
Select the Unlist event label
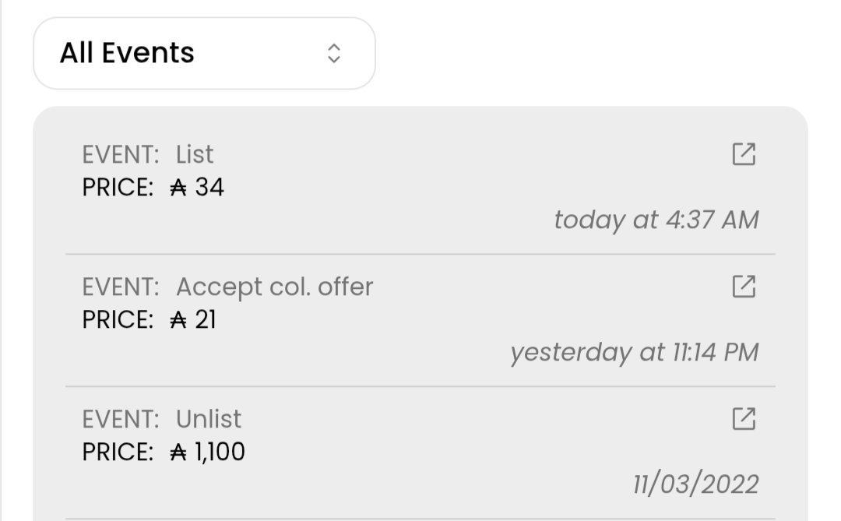click(209, 420)
